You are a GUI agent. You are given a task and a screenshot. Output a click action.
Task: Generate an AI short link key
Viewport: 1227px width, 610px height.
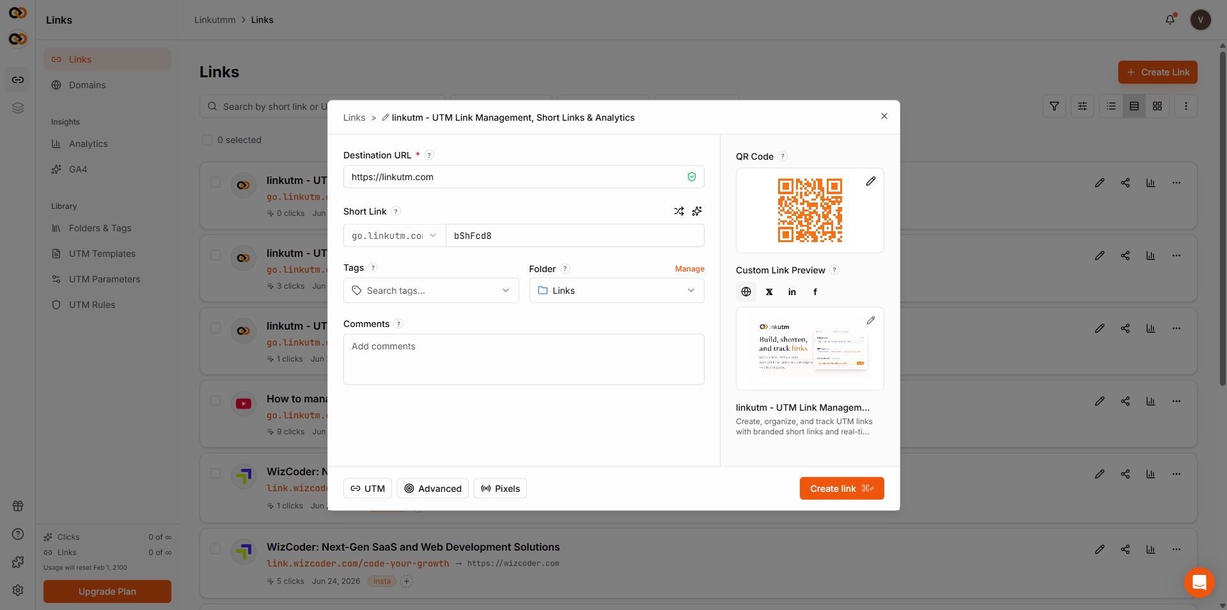697,211
